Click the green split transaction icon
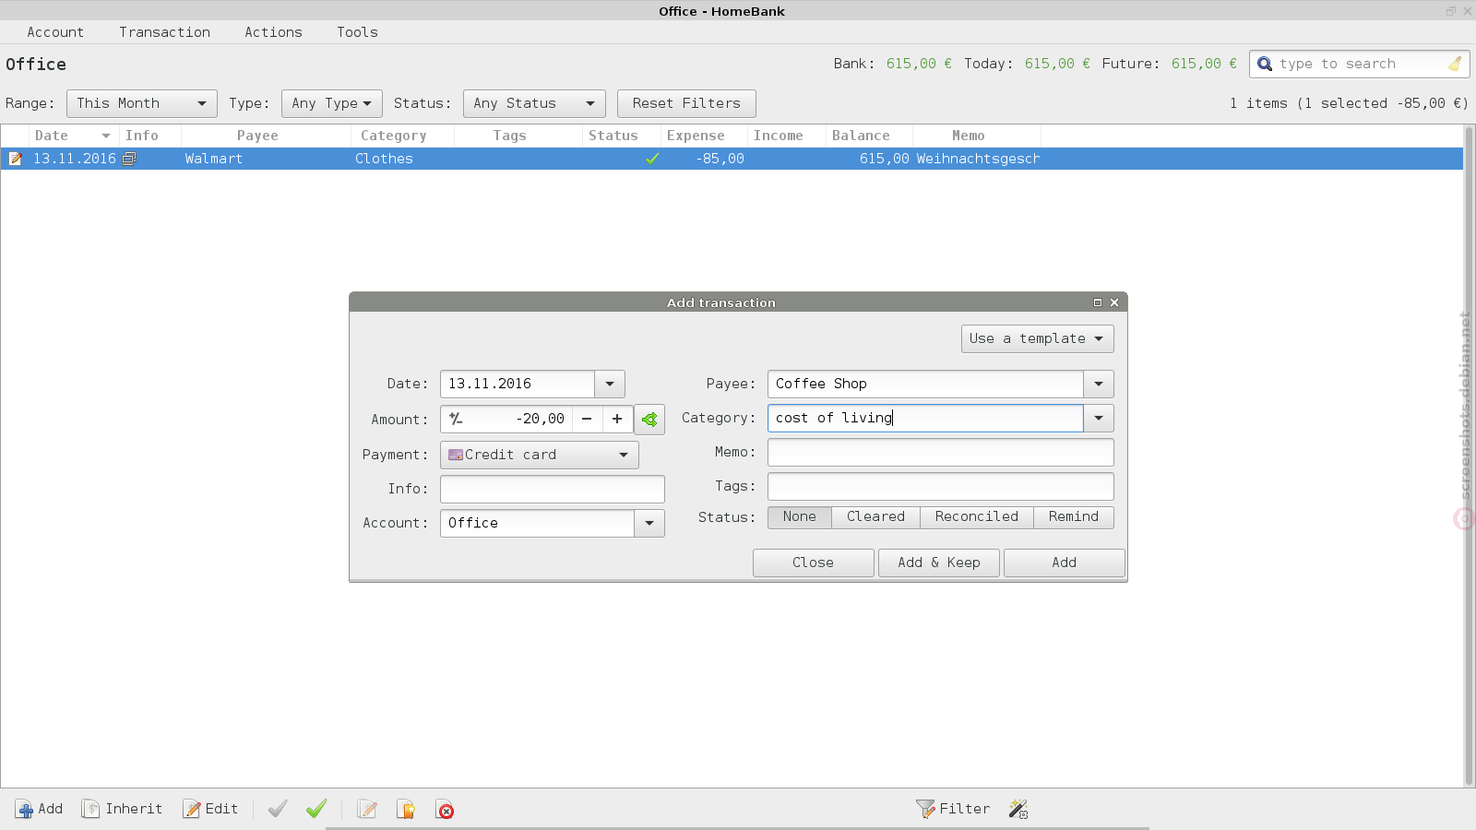The width and height of the screenshot is (1476, 830). pyautogui.click(x=649, y=420)
